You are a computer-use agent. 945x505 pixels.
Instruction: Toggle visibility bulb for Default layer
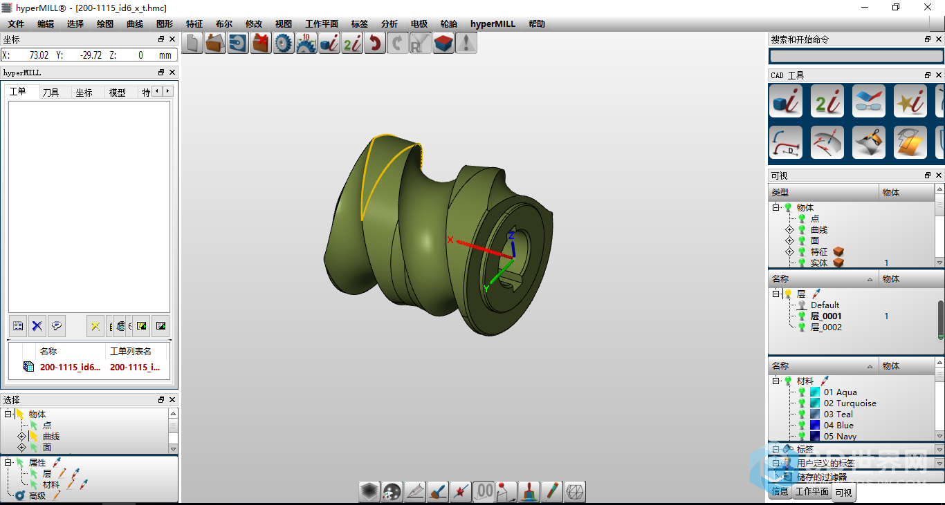802,305
